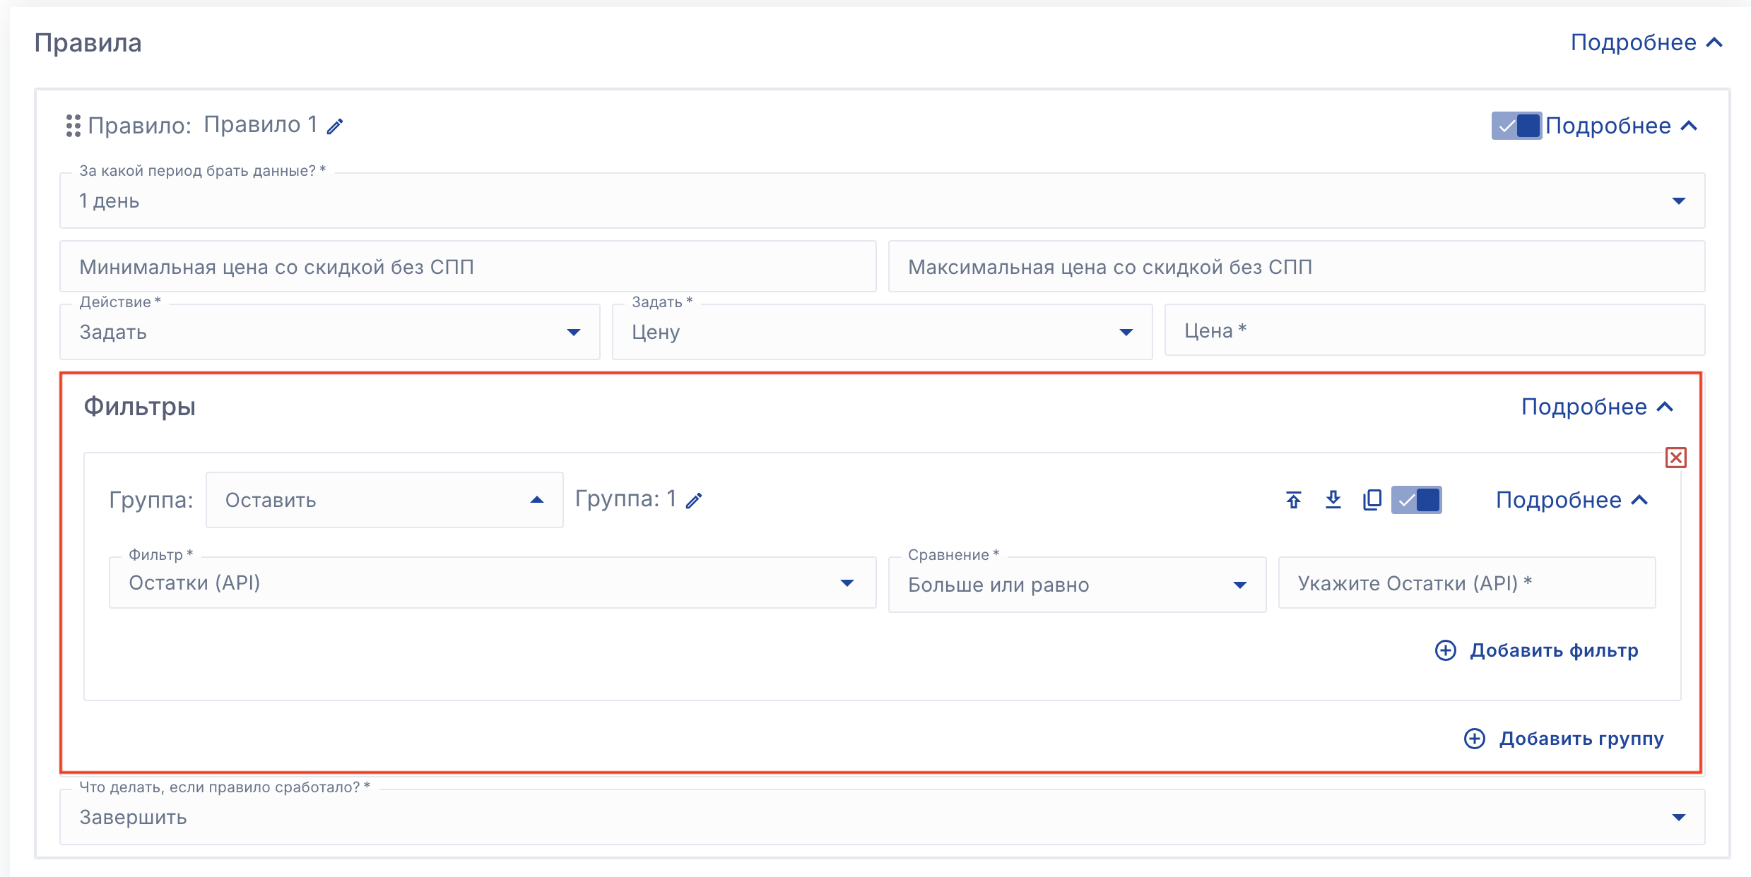Toggle the Правило 1 enable switch
1751x877 pixels.
point(1516,126)
